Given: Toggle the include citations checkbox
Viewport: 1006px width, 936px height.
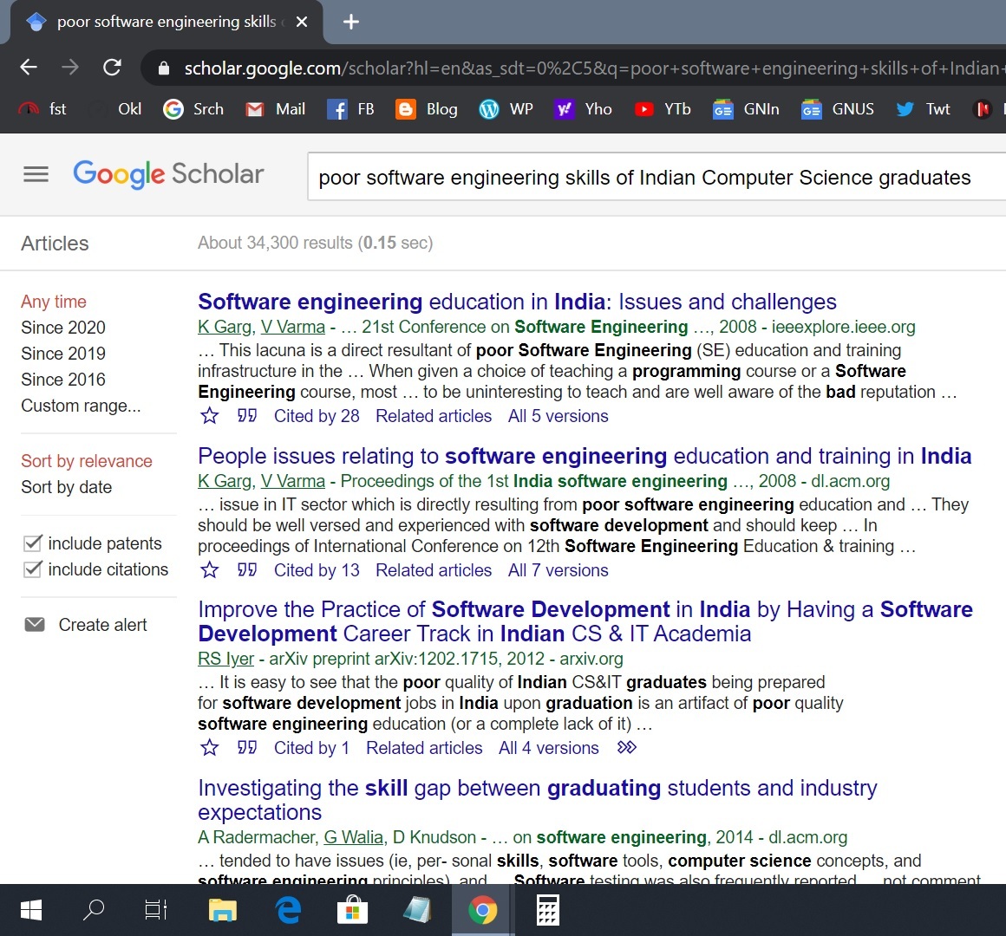Looking at the screenshot, I should click(33, 569).
